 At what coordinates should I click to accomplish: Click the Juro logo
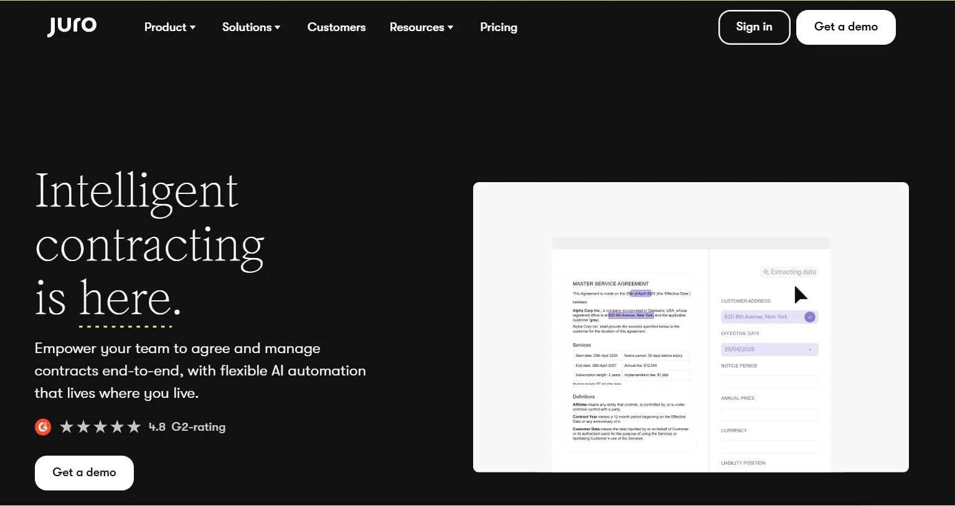[x=72, y=27]
